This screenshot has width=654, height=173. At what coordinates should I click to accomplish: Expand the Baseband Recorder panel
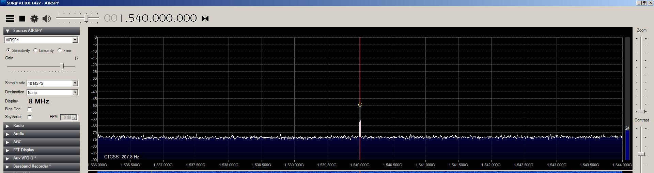click(x=42, y=167)
